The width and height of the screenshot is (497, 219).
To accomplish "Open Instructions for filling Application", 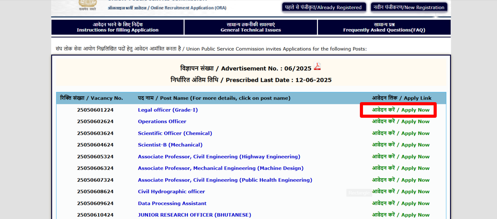I will 117,27.
